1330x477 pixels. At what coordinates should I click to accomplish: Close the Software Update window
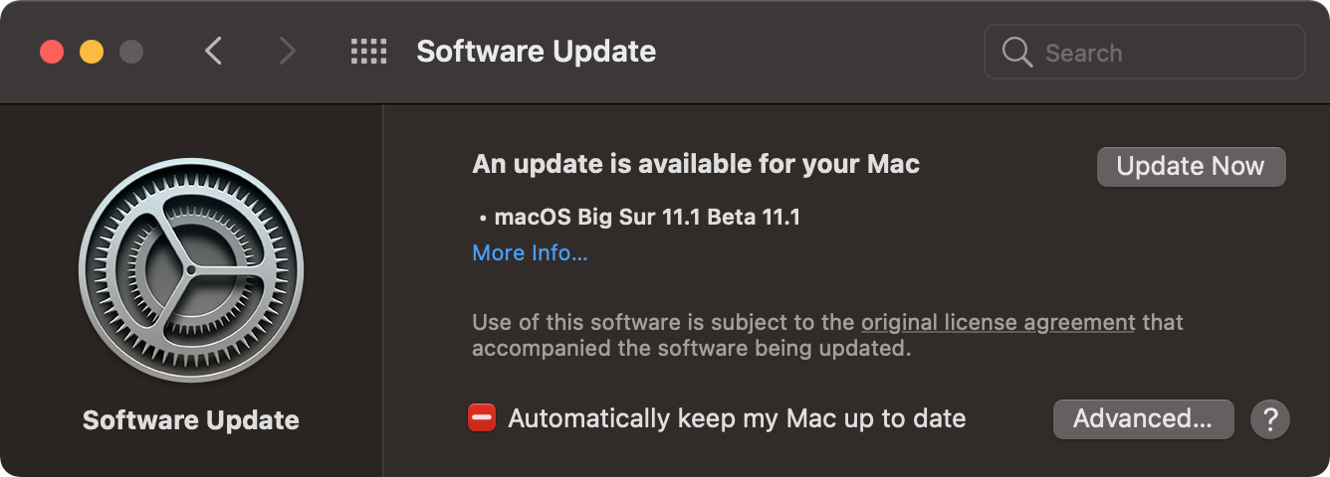coord(52,52)
